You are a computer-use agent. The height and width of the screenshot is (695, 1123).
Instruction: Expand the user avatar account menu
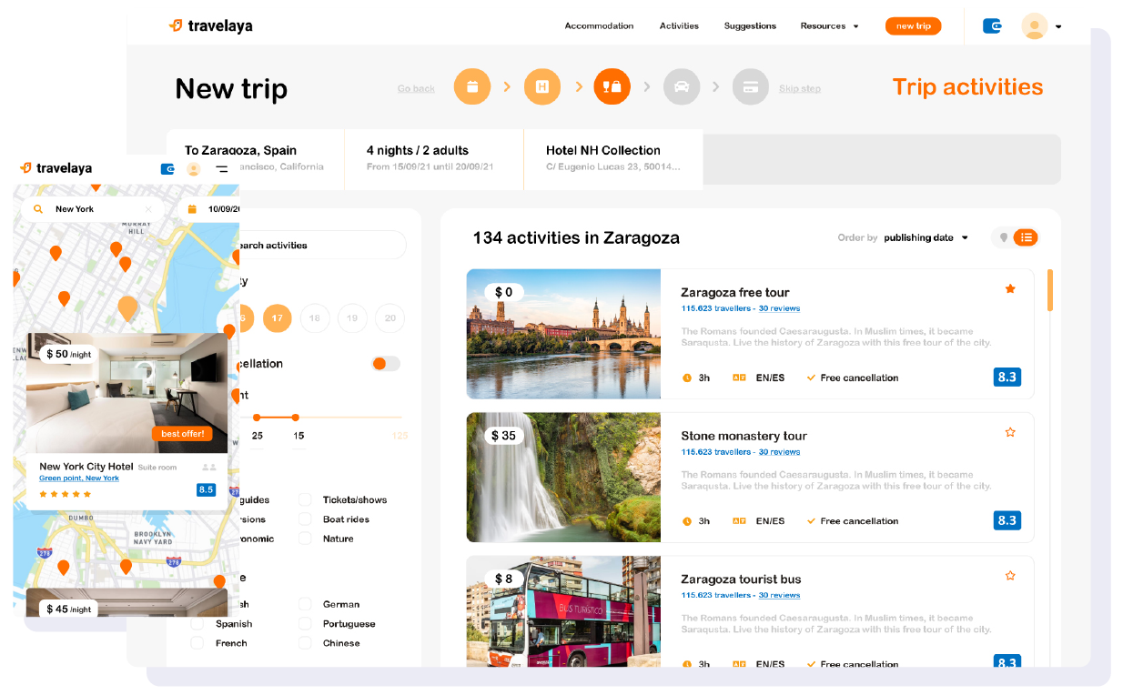point(1041,26)
